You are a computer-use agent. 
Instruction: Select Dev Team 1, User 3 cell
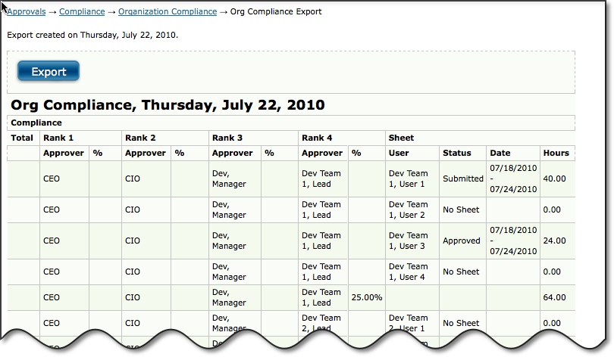click(408, 241)
